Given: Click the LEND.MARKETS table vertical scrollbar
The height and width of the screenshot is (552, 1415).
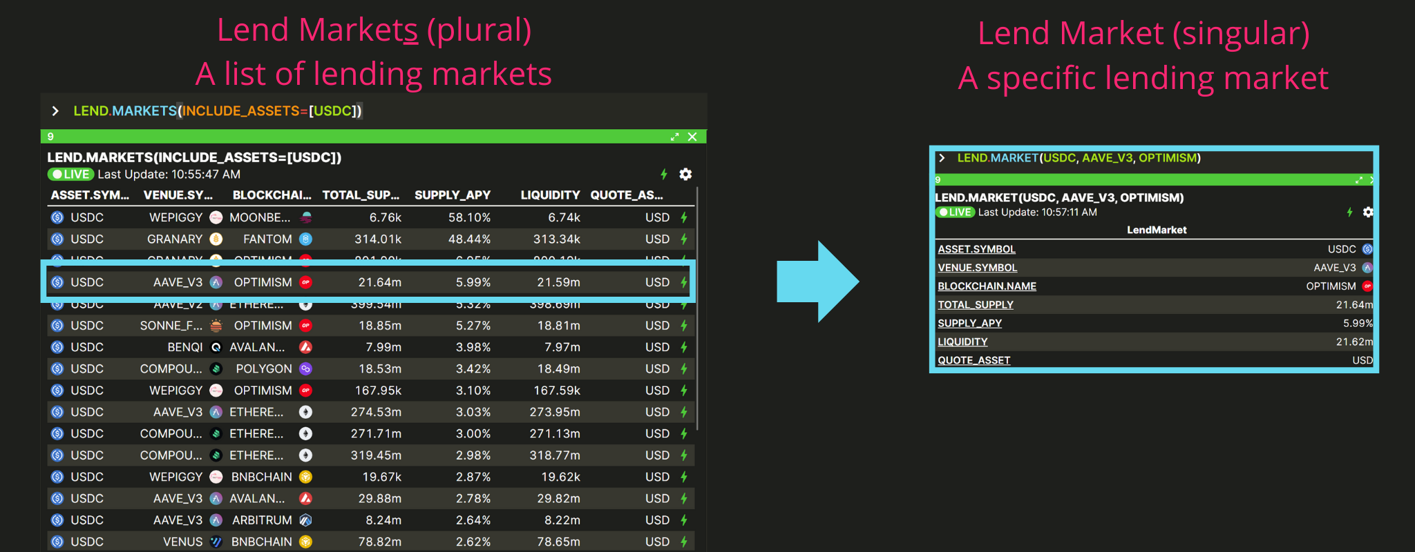Looking at the screenshot, I should point(697,308).
